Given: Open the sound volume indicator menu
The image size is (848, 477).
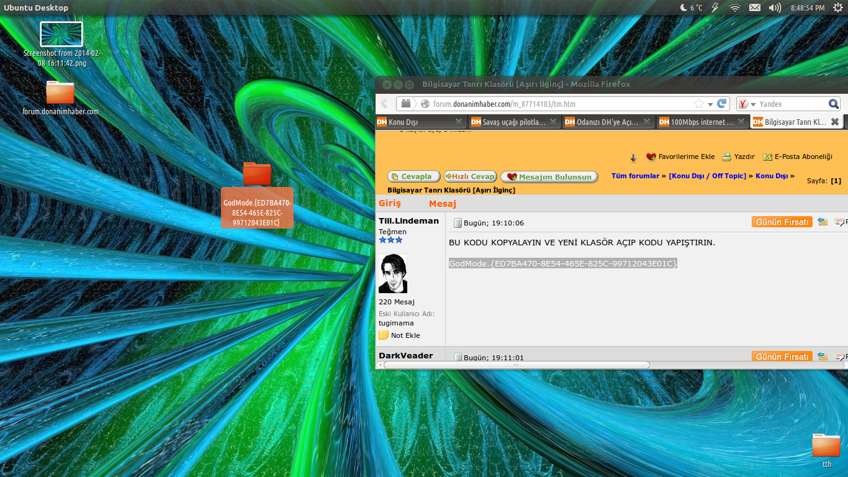Looking at the screenshot, I should (774, 7).
